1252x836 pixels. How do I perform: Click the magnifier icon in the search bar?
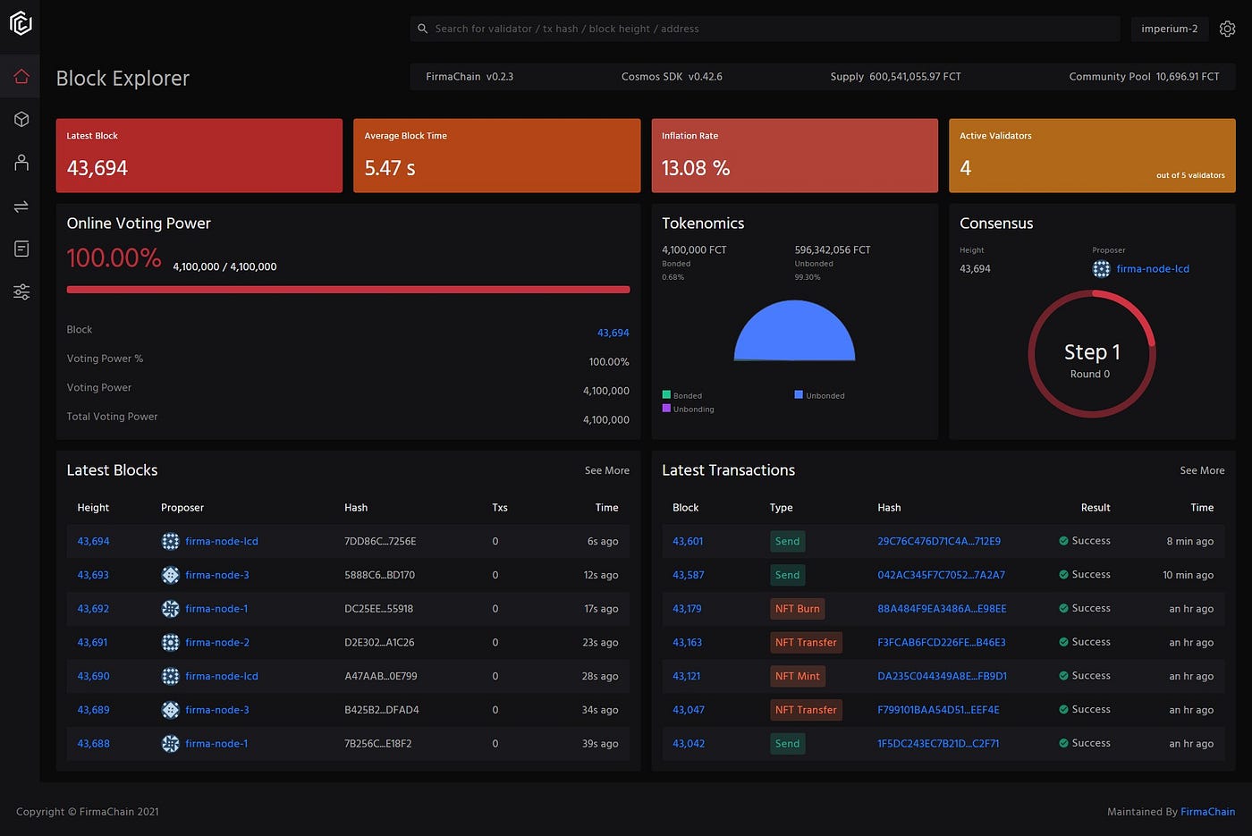[x=423, y=29]
